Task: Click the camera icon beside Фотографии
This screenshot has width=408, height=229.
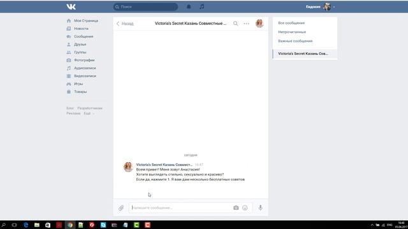Action: coord(69,60)
